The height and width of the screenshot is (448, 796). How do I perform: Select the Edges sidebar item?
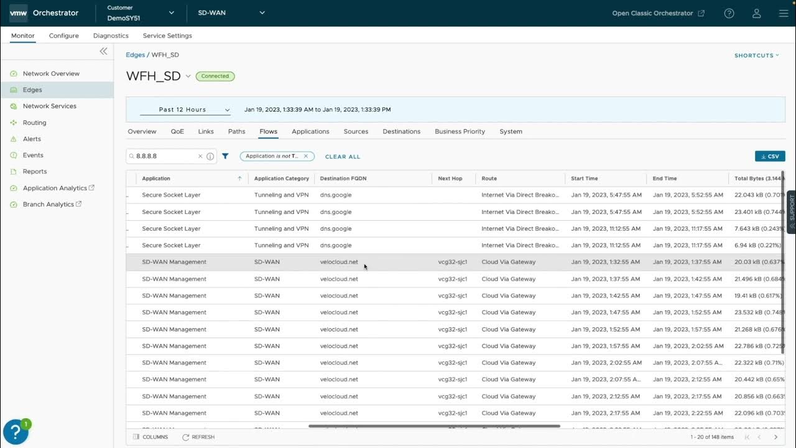pyautogui.click(x=57, y=90)
